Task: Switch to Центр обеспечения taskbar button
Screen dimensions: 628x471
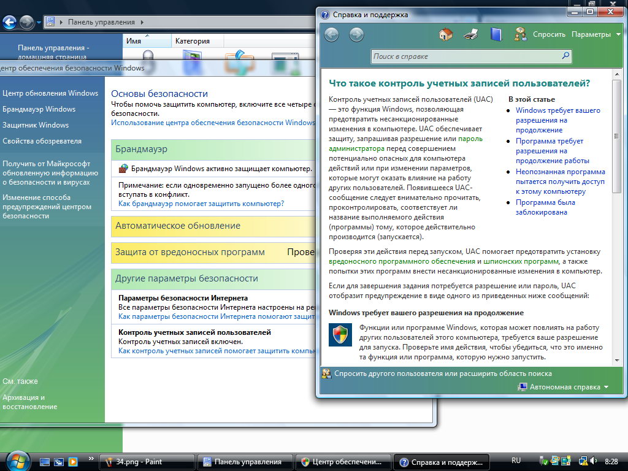Action: point(343,462)
